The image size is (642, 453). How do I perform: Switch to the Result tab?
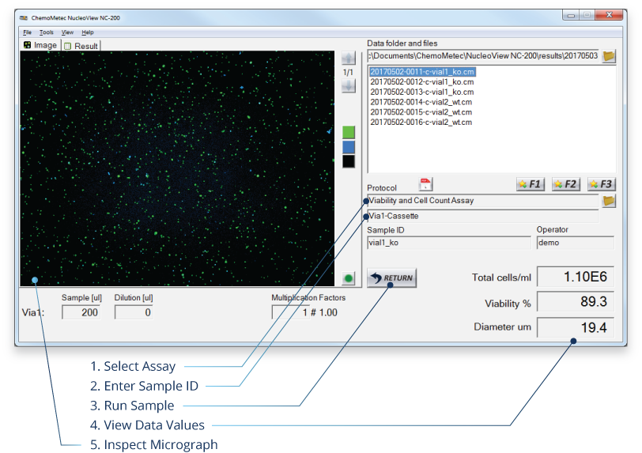(81, 46)
